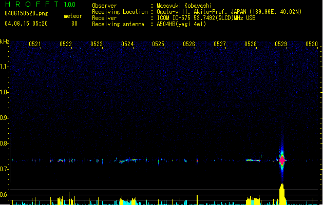The height and width of the screenshot is (205, 323).
Task: Click the 0.6 kHz axis label
Action: [4, 195]
